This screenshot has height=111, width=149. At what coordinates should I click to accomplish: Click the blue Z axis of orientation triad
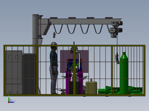coord(11,102)
